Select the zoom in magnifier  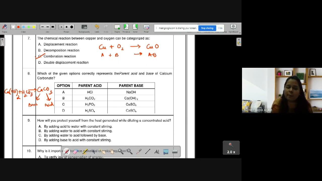[121, 151]
